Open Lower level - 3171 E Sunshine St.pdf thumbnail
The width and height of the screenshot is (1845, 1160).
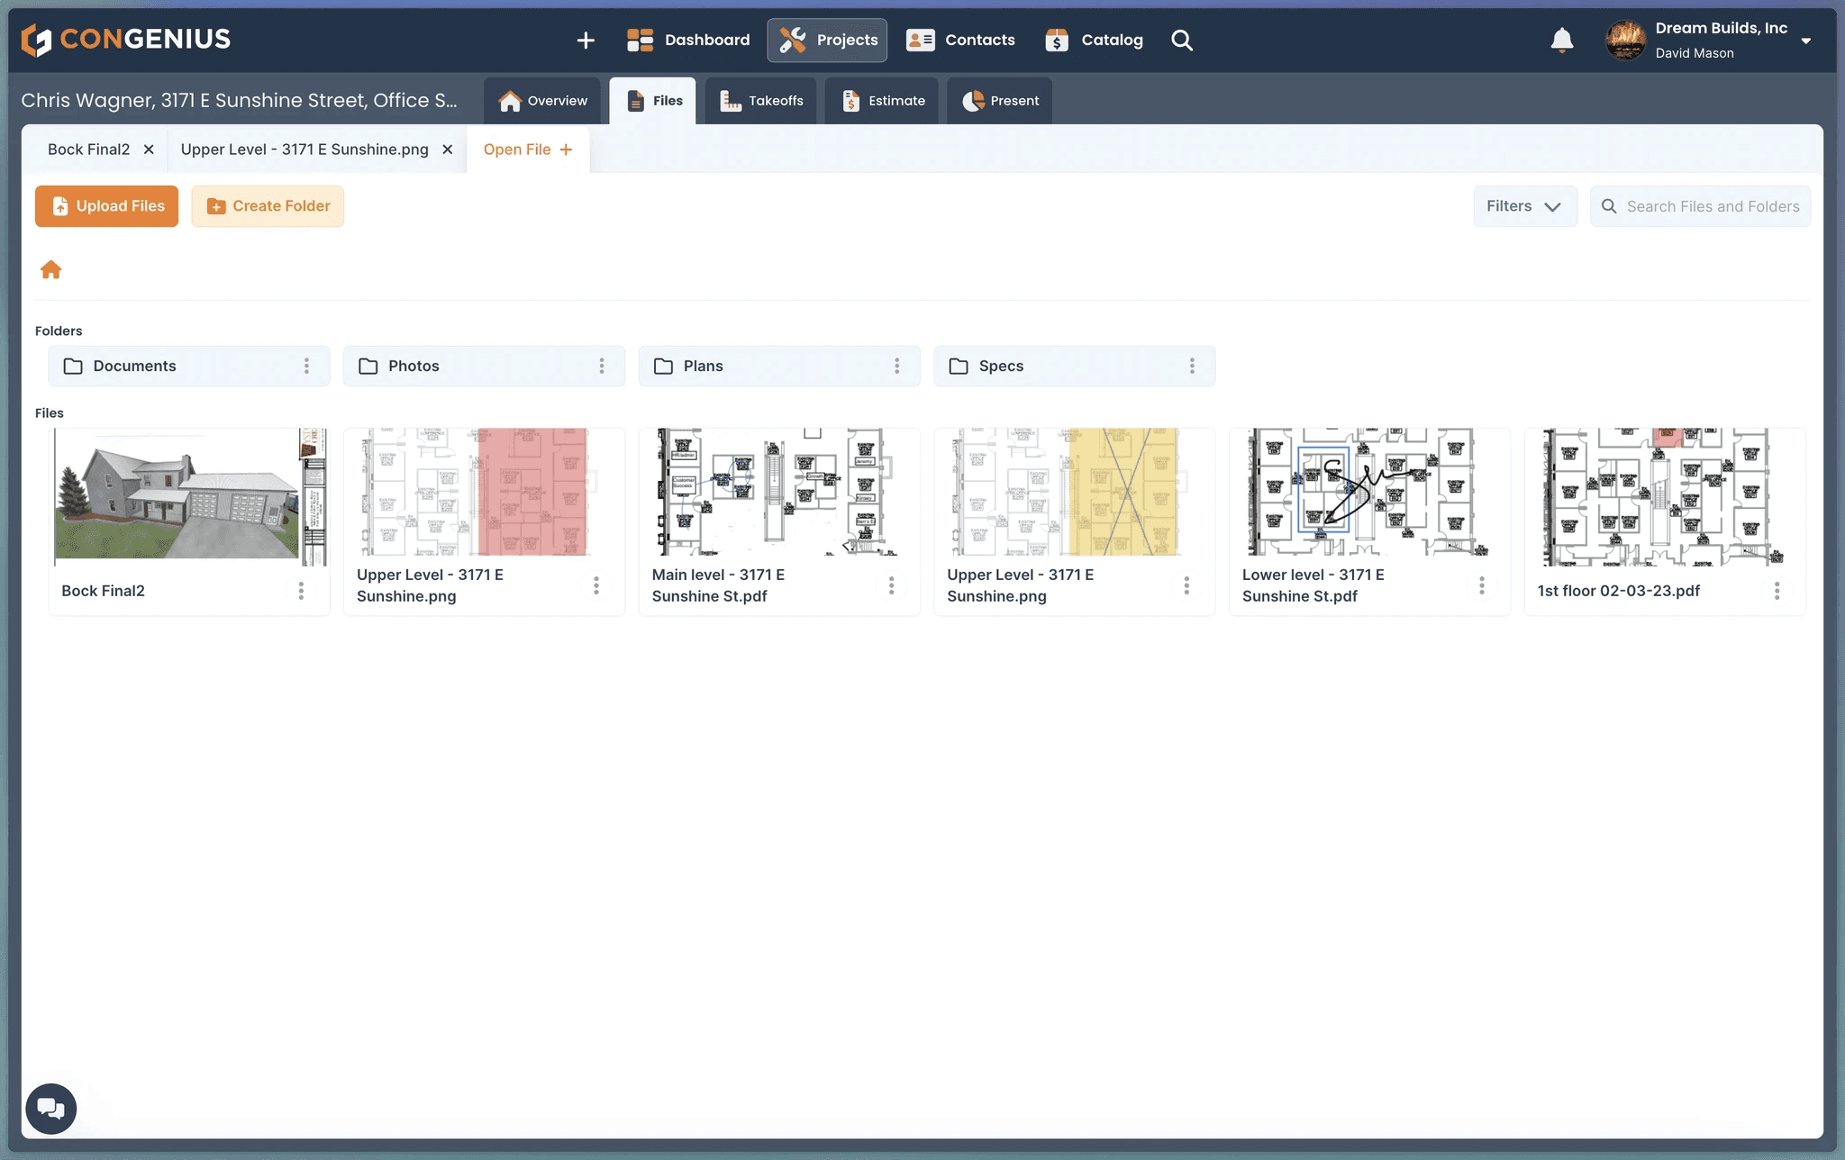point(1368,493)
